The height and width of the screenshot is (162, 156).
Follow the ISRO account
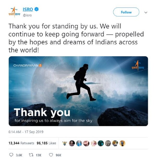click(x=126, y=12)
